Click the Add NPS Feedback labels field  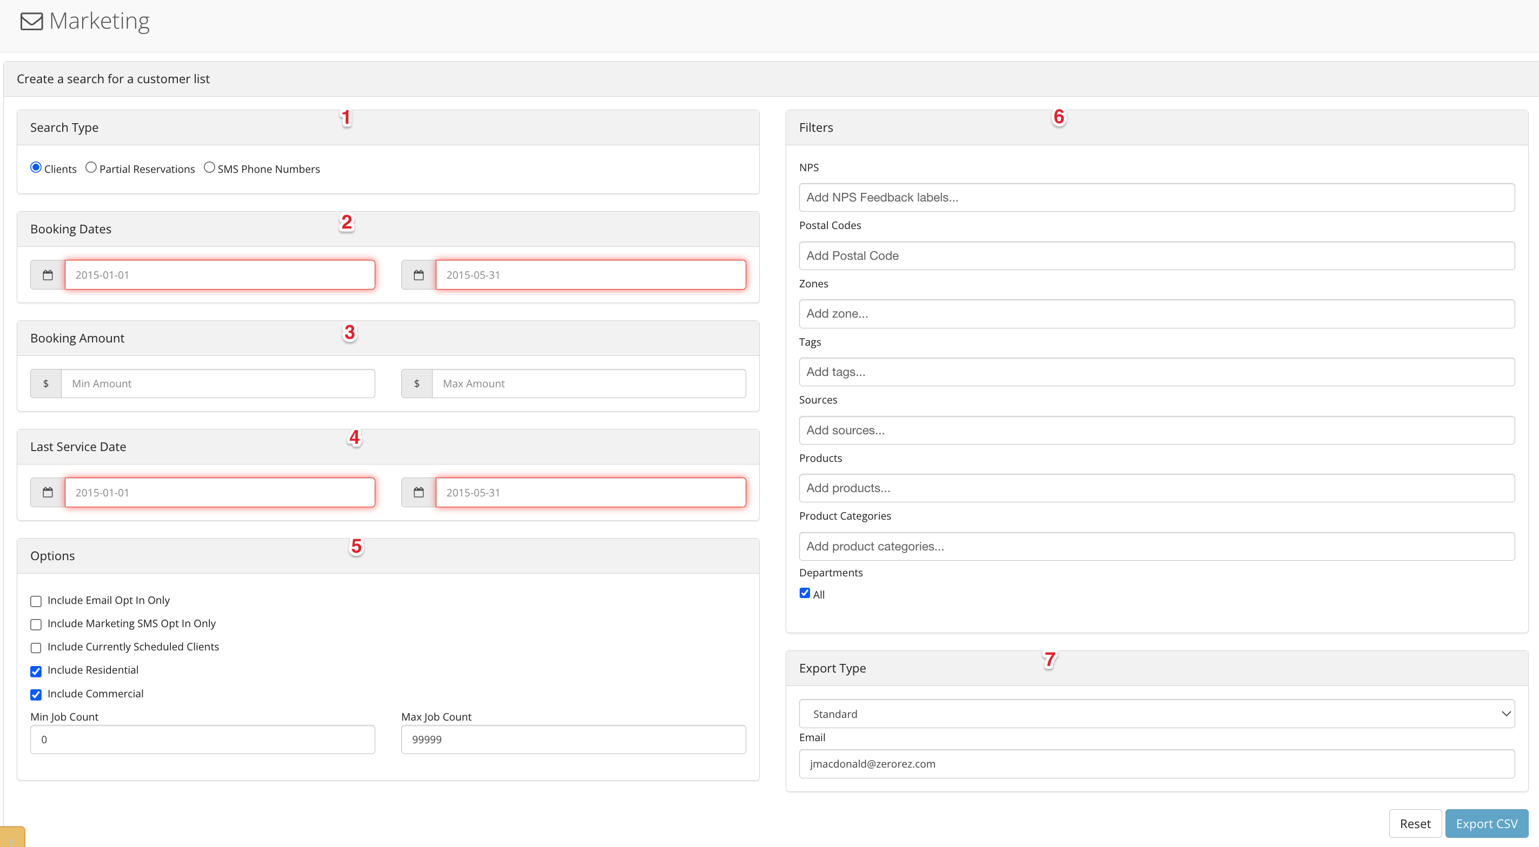tap(1157, 198)
